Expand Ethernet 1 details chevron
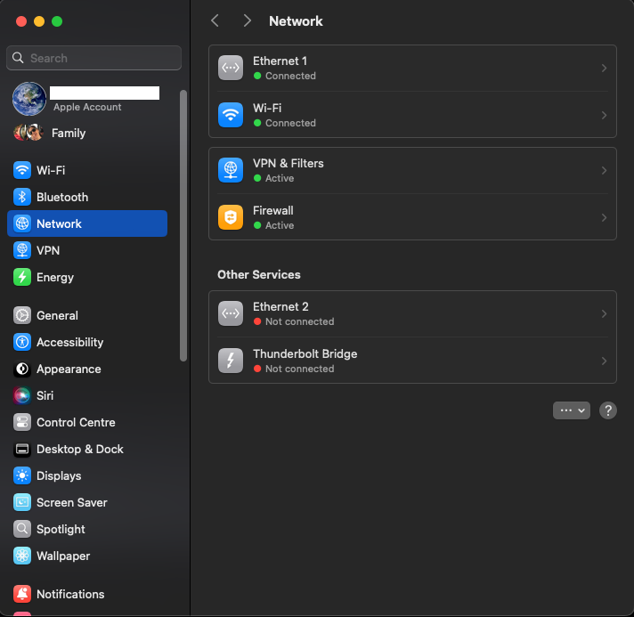The width and height of the screenshot is (634, 617). 604,68
